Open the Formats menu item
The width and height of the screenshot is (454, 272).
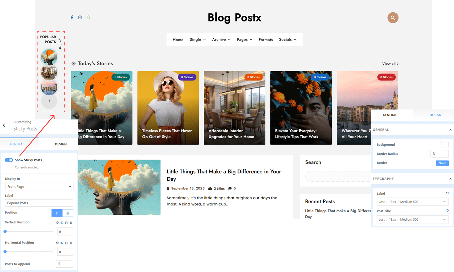click(265, 40)
